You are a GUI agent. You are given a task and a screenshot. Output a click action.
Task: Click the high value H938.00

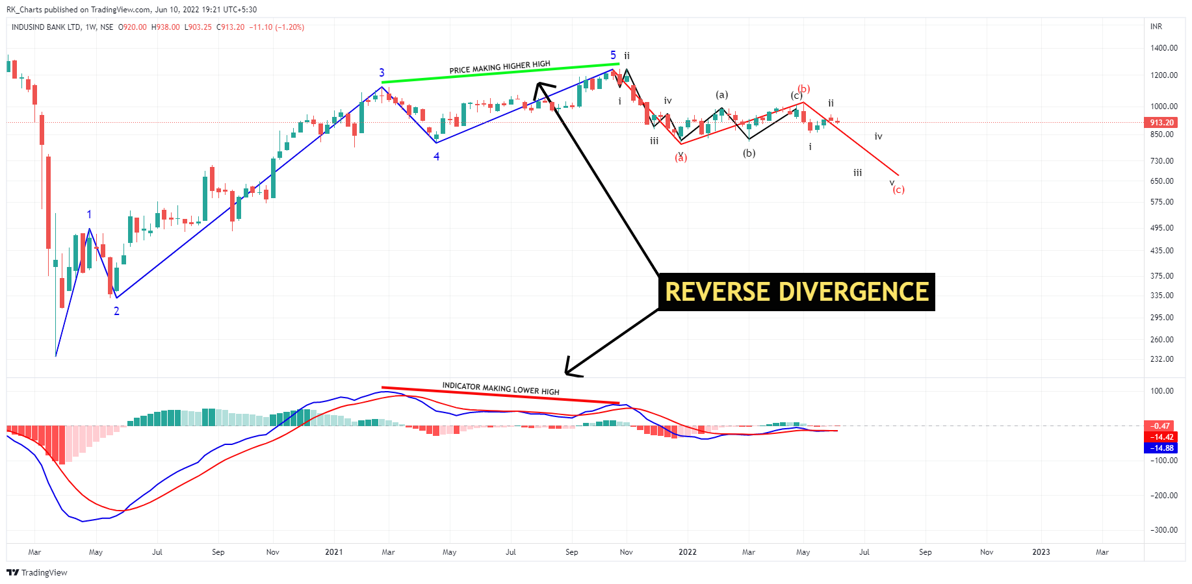pos(165,27)
